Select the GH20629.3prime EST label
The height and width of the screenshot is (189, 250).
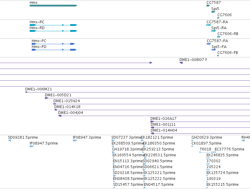coord(207,137)
